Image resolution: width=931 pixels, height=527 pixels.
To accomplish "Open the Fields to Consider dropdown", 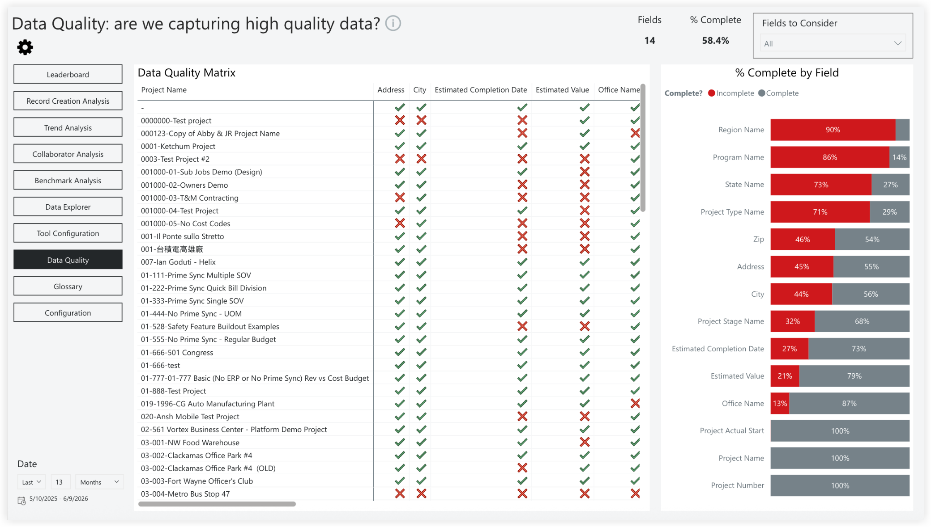I will (833, 43).
